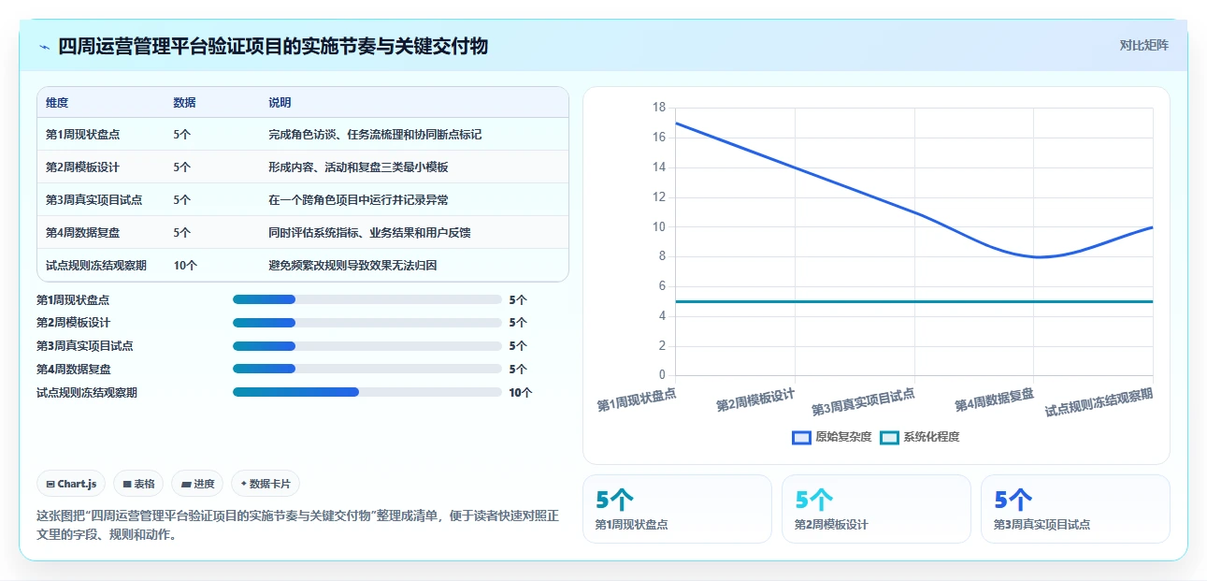
Task: Select the 表格 tag chip
Action: 138,484
